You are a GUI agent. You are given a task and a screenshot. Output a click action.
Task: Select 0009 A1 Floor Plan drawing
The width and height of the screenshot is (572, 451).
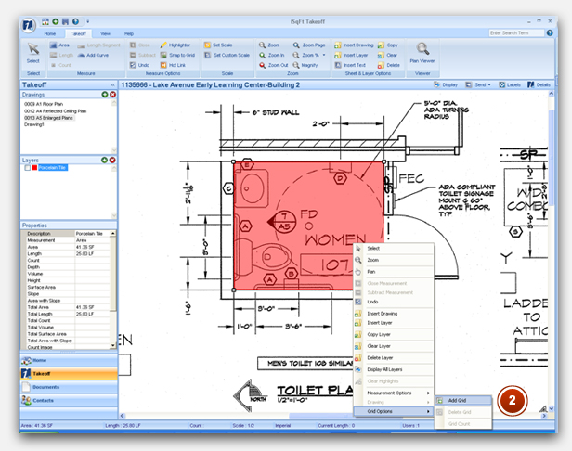(44, 104)
